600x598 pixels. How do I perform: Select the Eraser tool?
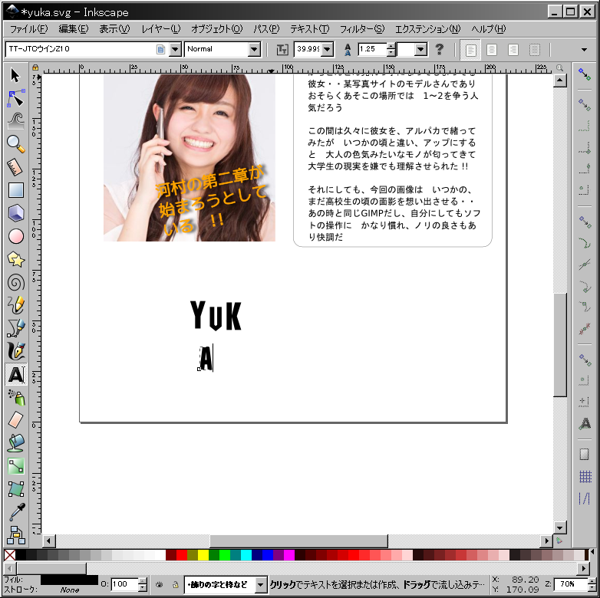click(15, 420)
